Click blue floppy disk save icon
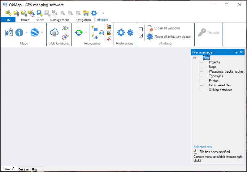 40,13
